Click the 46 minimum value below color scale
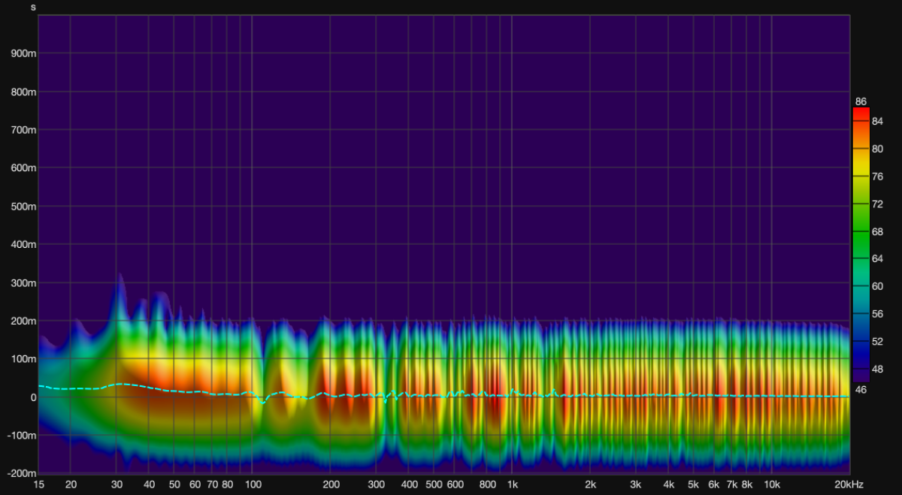 pos(861,389)
